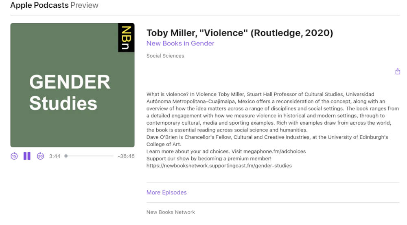Click the playback progress slider track

90,156
